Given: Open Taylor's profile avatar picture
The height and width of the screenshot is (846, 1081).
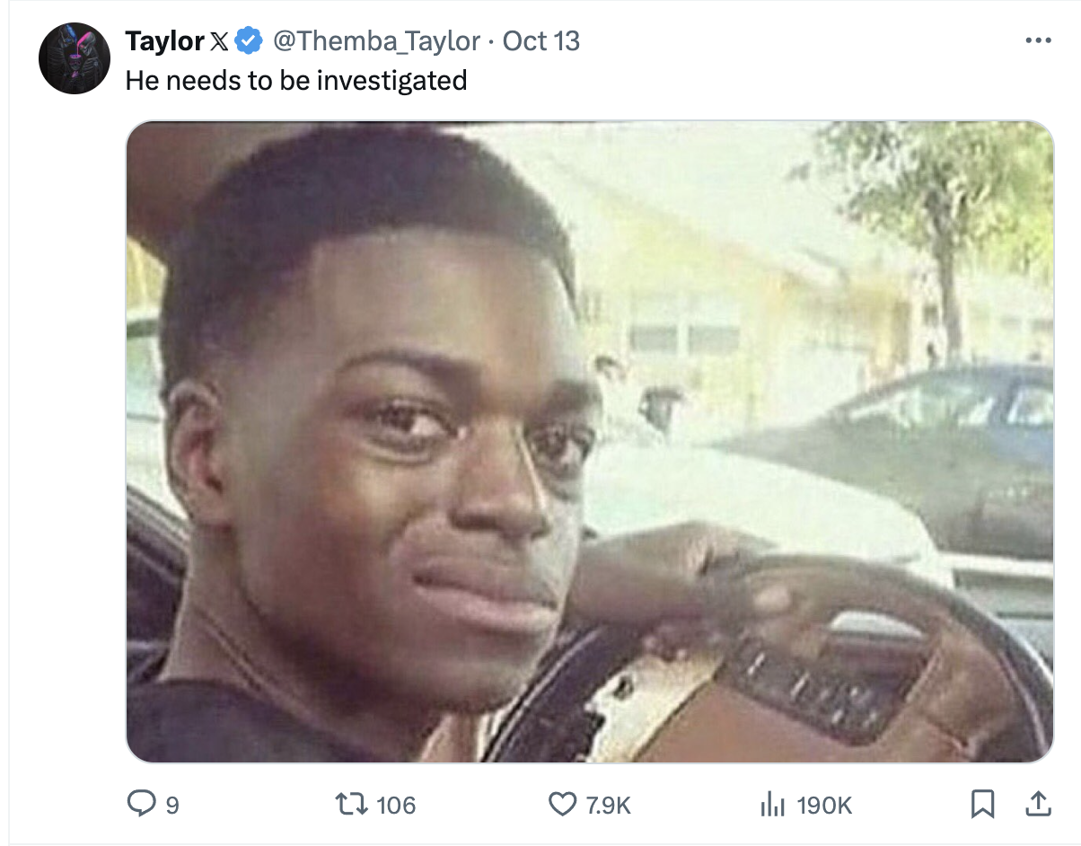Looking at the screenshot, I should [75, 58].
